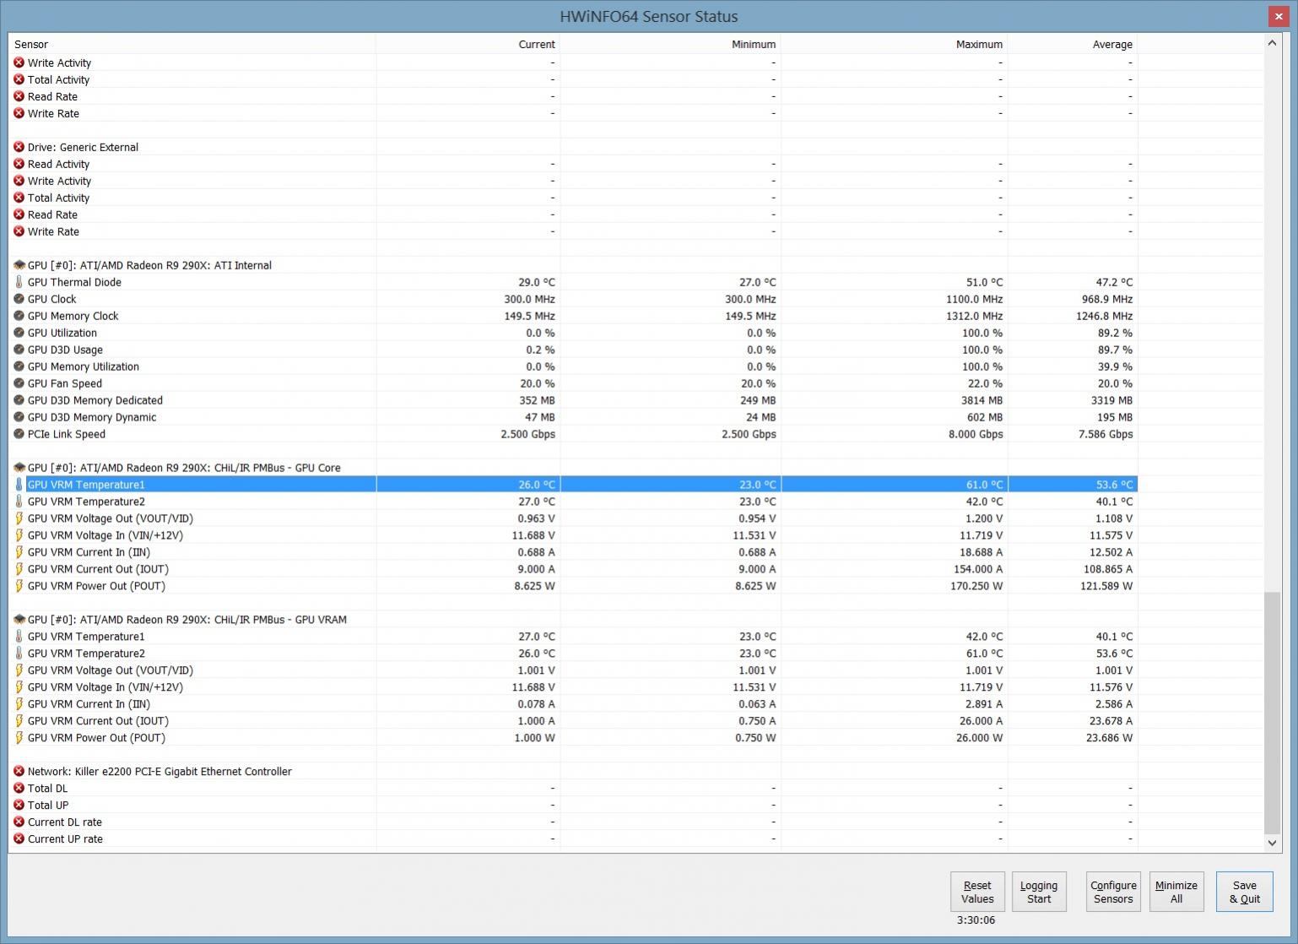Select the '18.688 A' maximum value
1298x944 pixels.
(982, 552)
